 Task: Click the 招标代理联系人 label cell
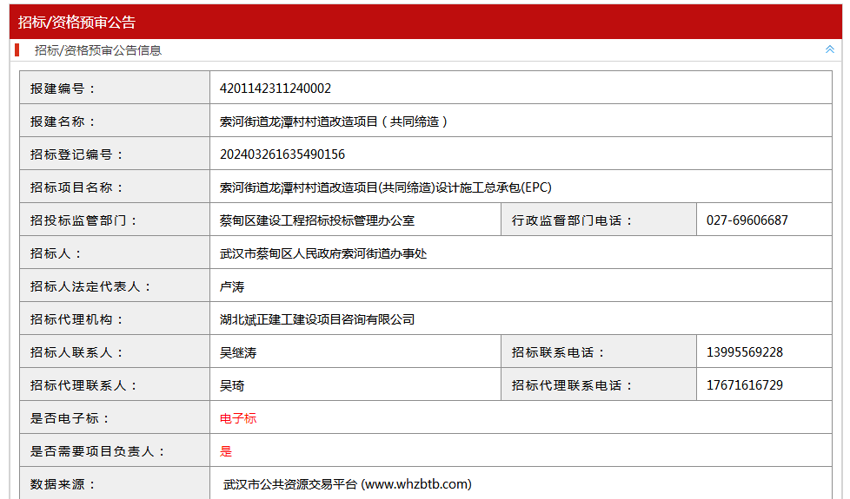tap(115, 384)
